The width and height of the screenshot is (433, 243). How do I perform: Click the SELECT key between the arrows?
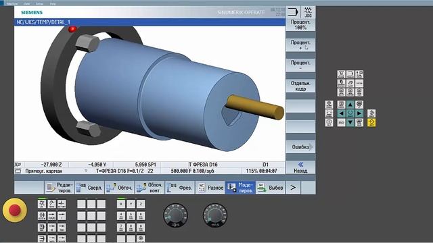point(350,113)
